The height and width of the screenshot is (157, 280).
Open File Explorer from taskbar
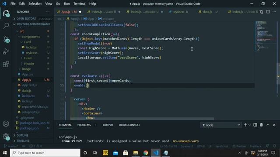136,153
